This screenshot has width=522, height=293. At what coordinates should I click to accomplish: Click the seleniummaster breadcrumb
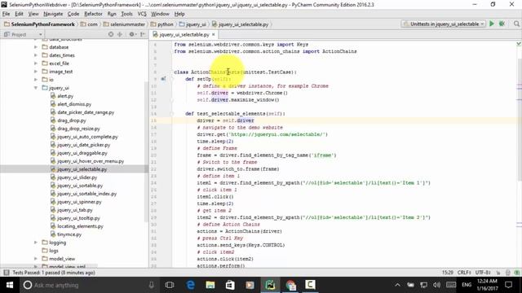coord(124,24)
